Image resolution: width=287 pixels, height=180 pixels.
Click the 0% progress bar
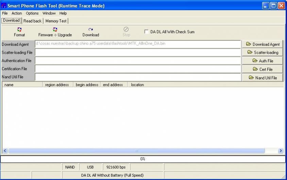[143, 159]
